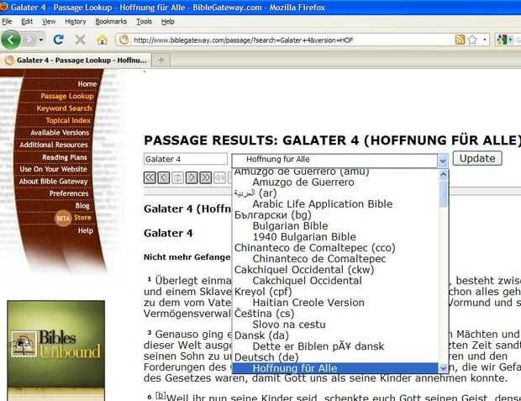This screenshot has height=401, width=521.
Task: Open the View menu
Action: point(49,21)
